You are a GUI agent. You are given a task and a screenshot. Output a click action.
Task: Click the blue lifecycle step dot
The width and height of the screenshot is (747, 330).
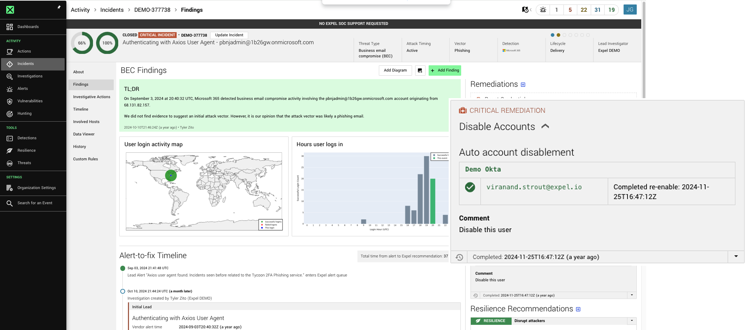point(552,35)
